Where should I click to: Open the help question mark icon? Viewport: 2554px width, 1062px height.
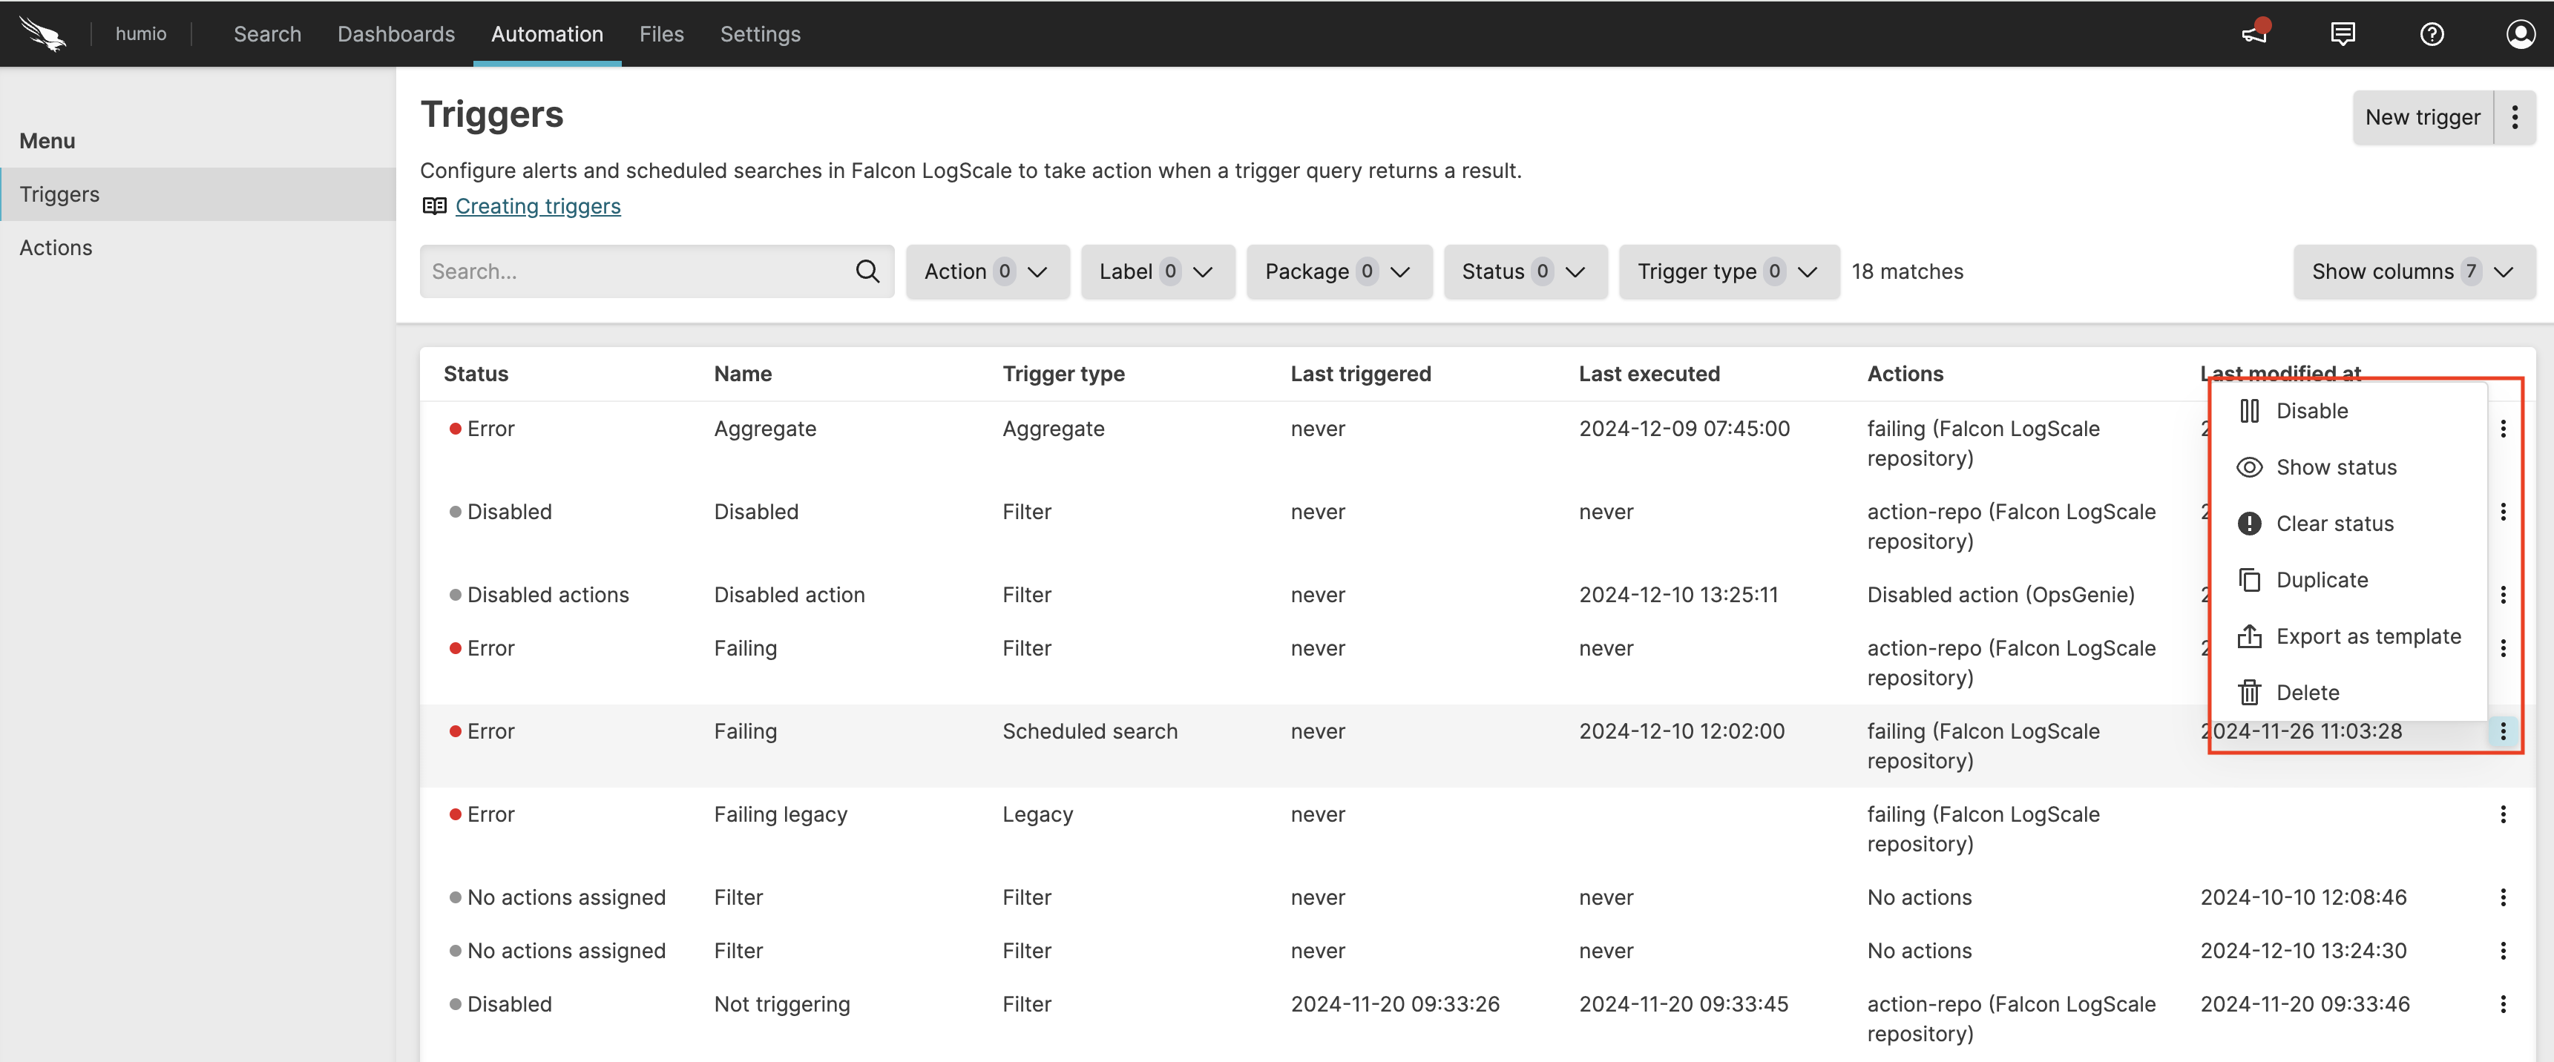[x=2431, y=33]
